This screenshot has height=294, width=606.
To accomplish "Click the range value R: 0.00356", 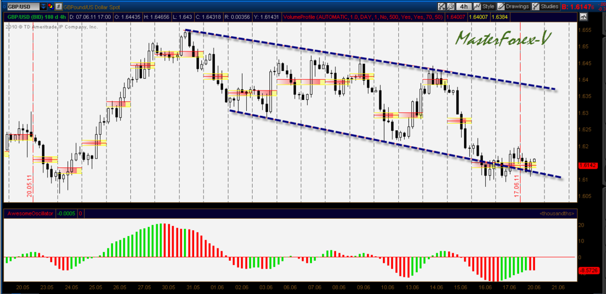I will (x=236, y=17).
